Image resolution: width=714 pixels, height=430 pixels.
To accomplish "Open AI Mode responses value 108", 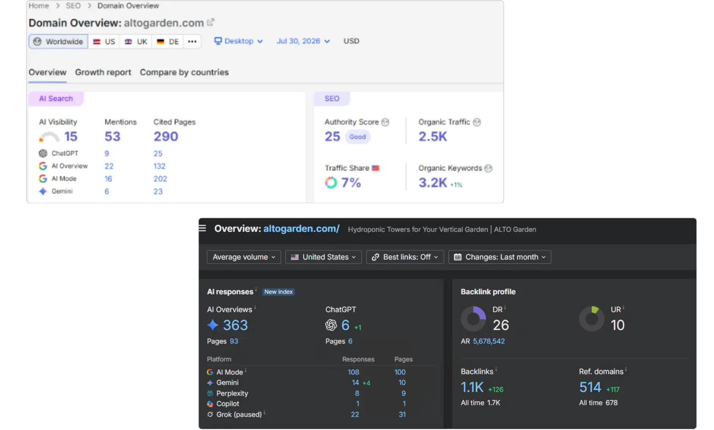I will click(x=353, y=372).
